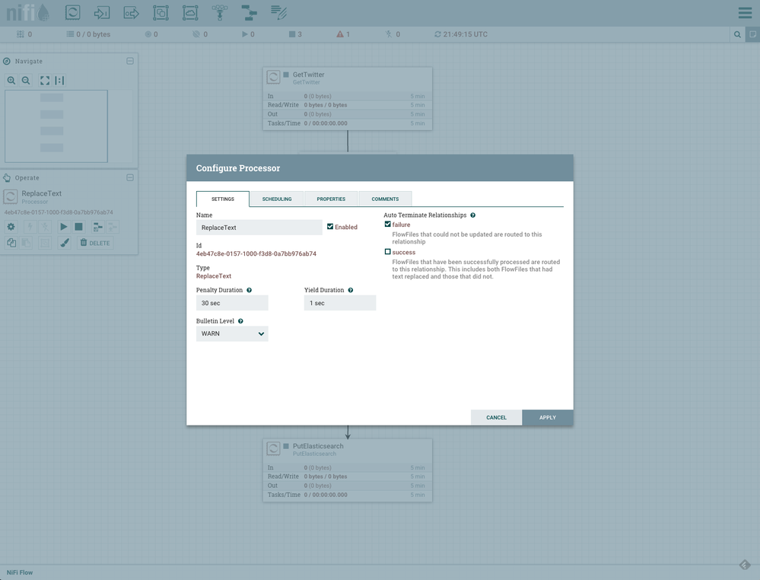760x580 pixels.
Task: Click create template icon in Operate panel
Action: (97, 227)
